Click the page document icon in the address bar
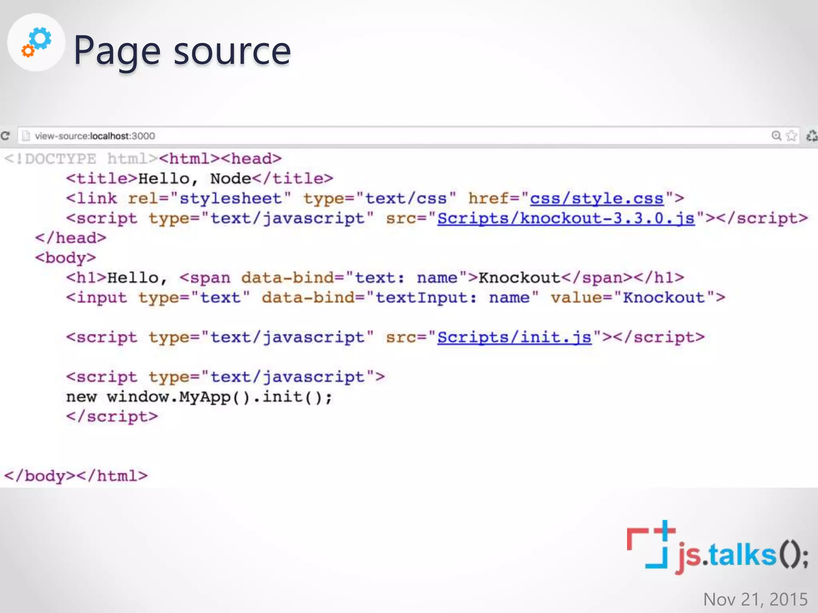The height and width of the screenshot is (613, 818). [x=26, y=136]
